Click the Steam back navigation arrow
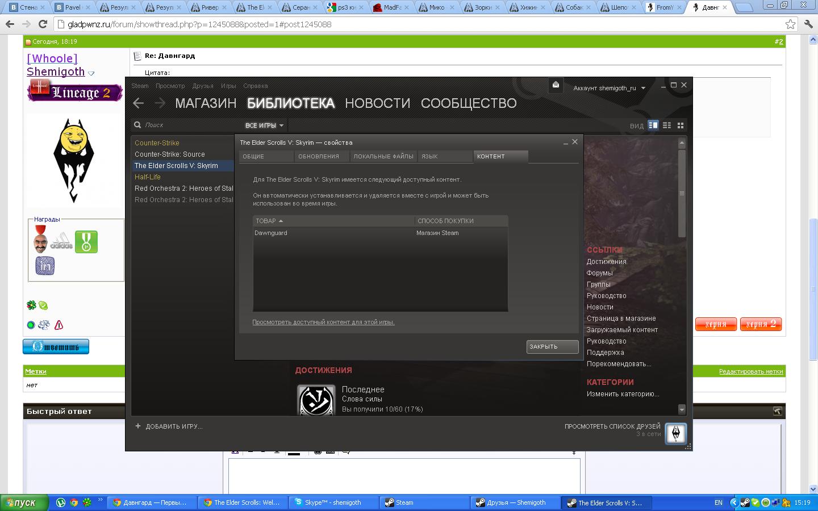The height and width of the screenshot is (511, 818). tap(138, 103)
